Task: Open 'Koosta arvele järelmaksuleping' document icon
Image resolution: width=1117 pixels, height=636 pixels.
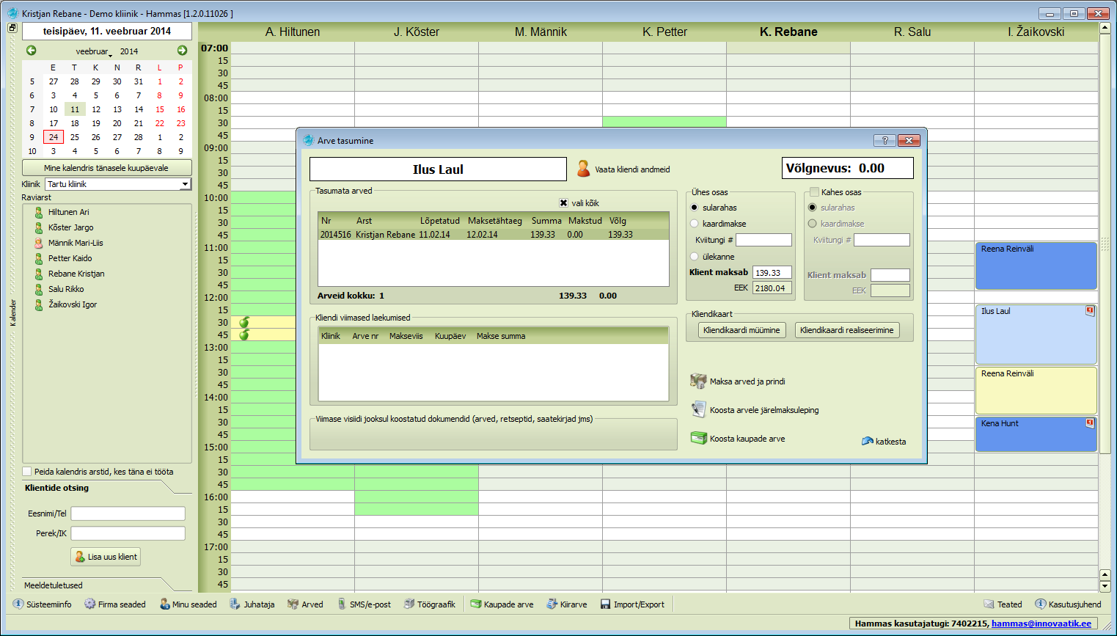Action: 697,410
